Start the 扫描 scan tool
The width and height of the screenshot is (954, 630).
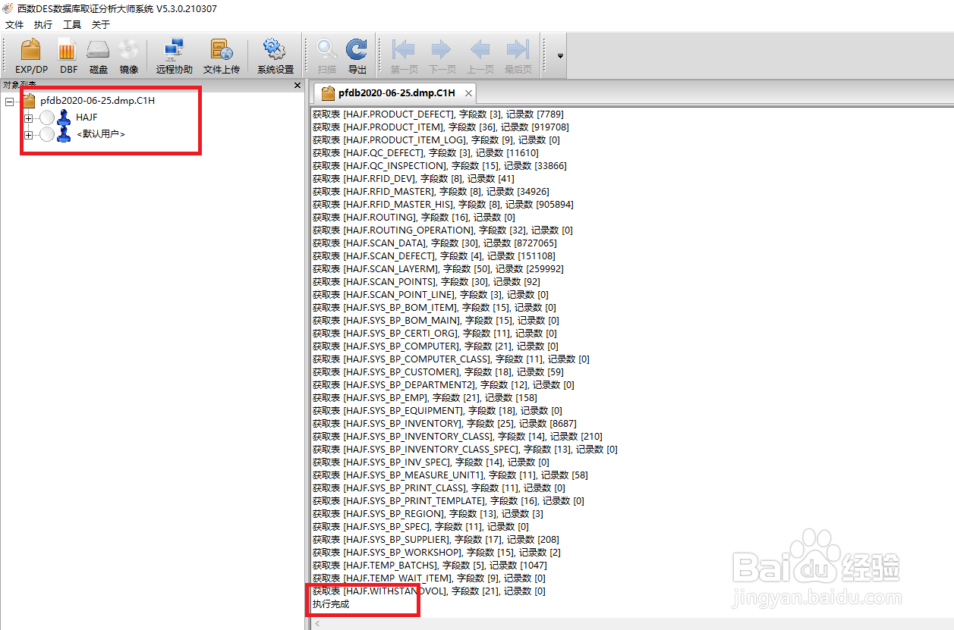point(327,56)
